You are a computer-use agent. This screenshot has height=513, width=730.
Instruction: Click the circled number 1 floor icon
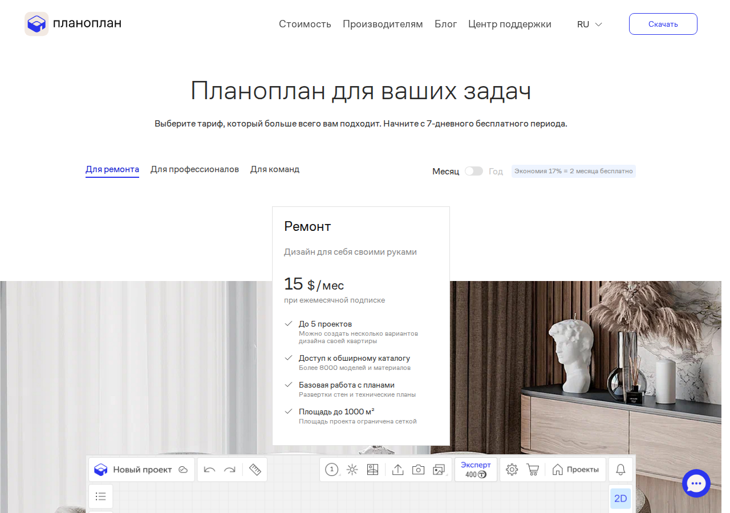click(332, 470)
